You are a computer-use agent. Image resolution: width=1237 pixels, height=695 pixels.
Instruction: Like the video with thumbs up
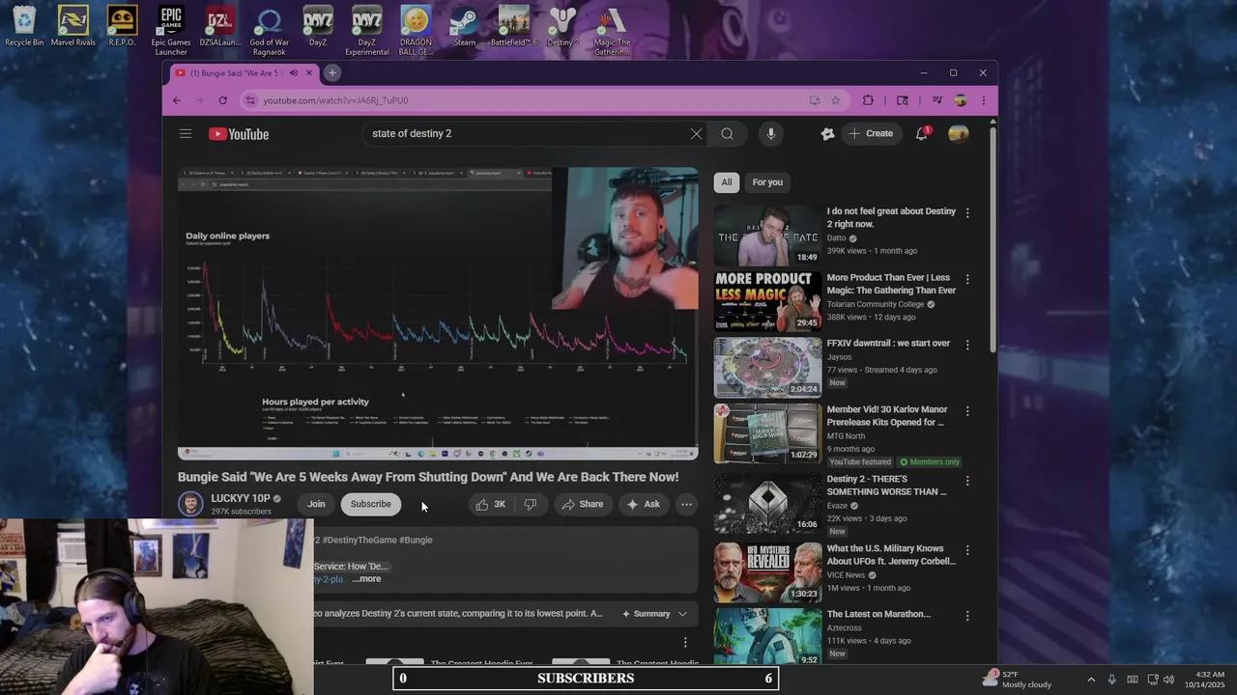coord(491,504)
